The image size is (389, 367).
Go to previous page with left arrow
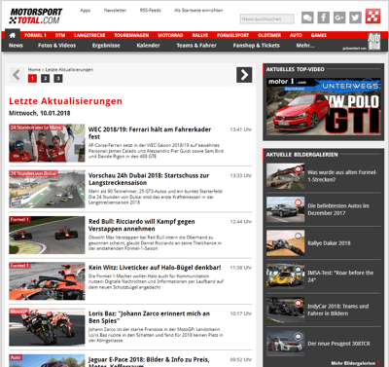point(17,75)
